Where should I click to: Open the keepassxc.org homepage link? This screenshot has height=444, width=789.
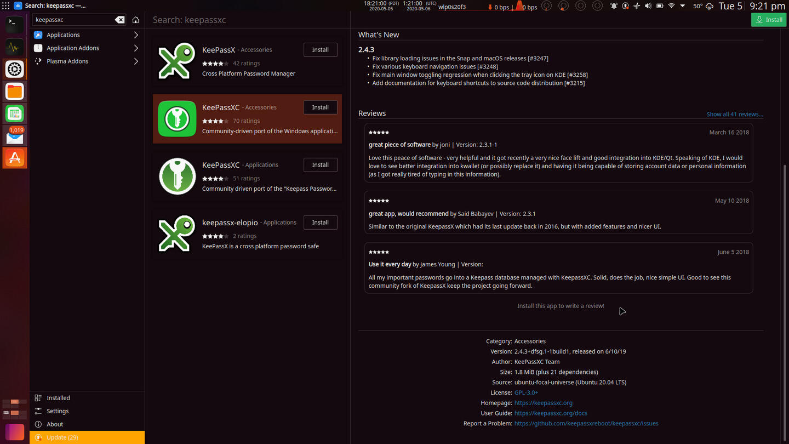click(544, 403)
